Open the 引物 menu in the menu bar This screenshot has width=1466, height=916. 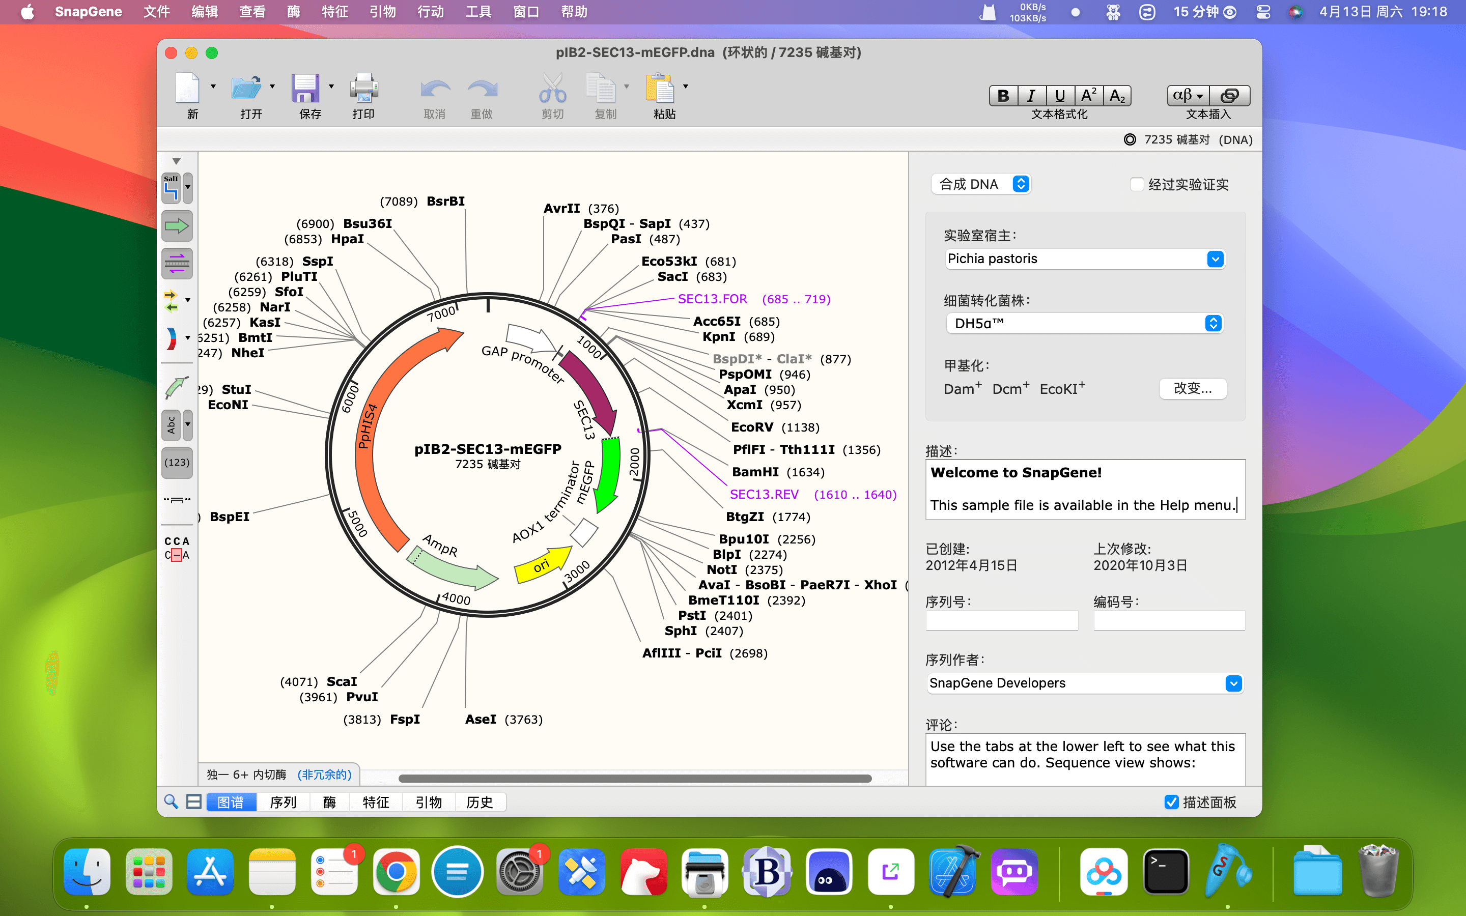pos(383,12)
